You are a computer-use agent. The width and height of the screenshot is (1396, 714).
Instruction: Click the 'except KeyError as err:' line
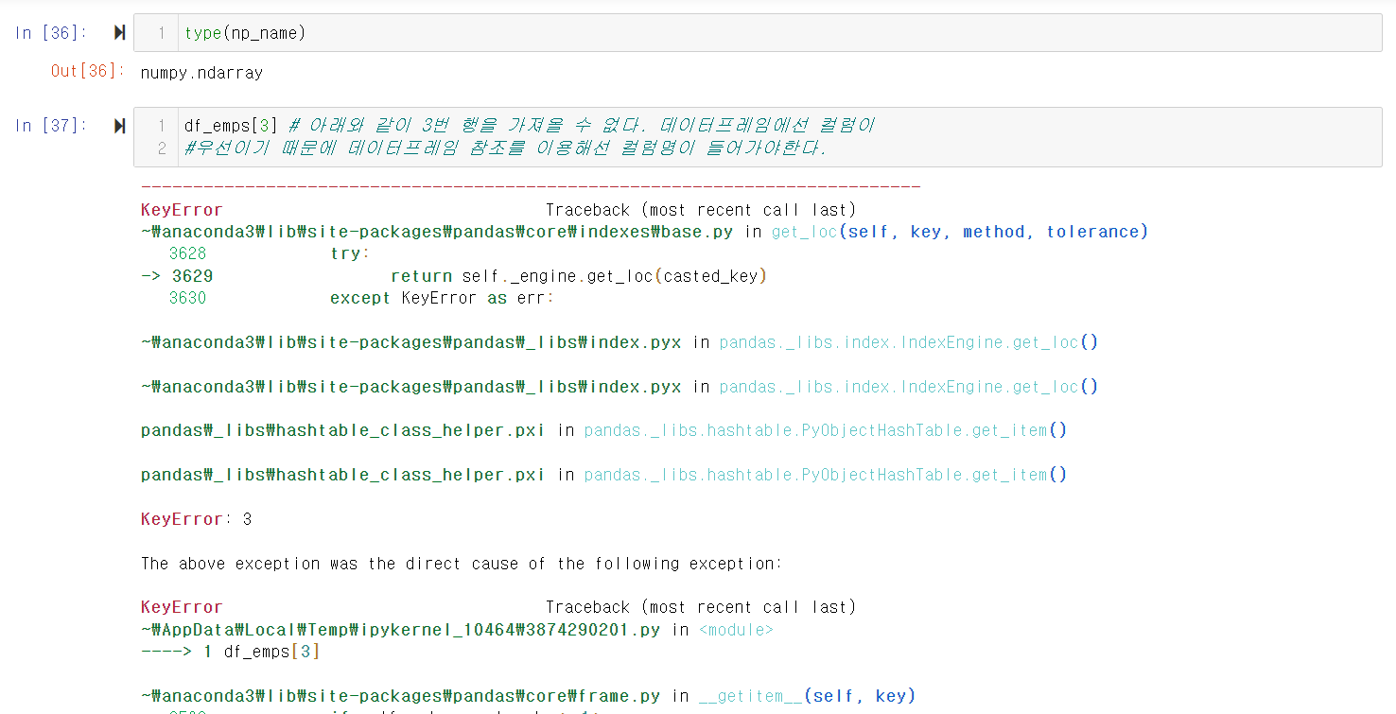tap(442, 298)
